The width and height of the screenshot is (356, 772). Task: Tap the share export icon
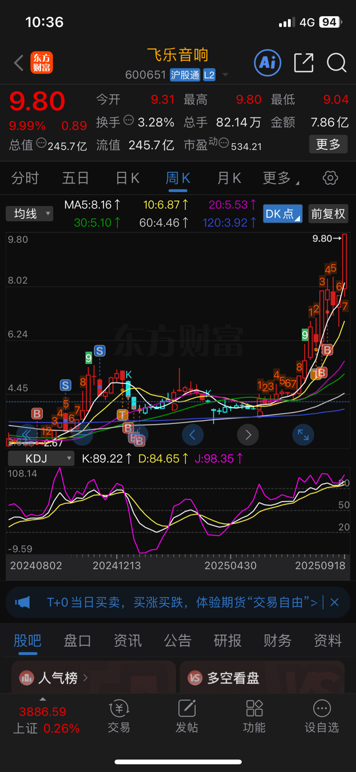[304, 62]
